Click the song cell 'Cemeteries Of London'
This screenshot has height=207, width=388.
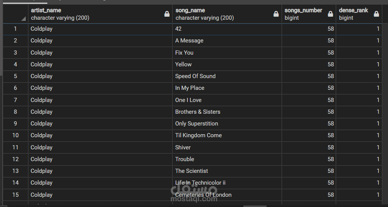[227, 195]
